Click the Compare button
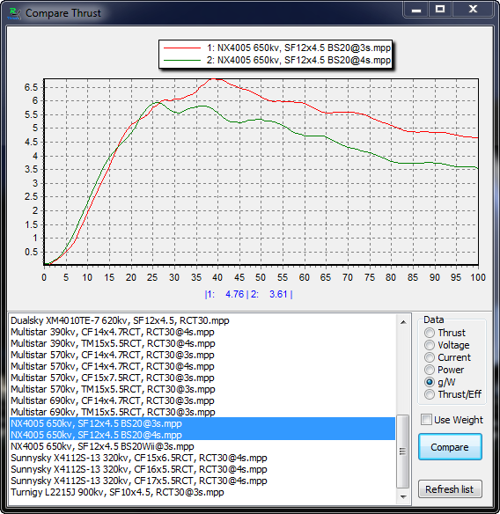Screen dimensions: 500x514 pyautogui.click(x=450, y=447)
